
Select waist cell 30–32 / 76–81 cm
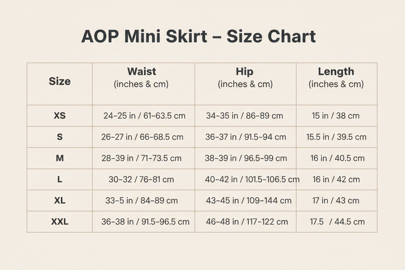pyautogui.click(x=141, y=179)
